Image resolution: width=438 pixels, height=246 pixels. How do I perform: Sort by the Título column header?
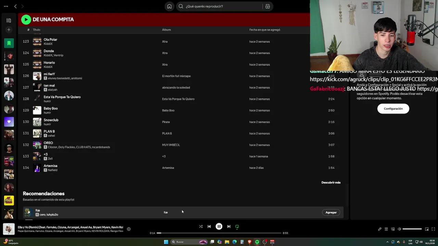[37, 30]
